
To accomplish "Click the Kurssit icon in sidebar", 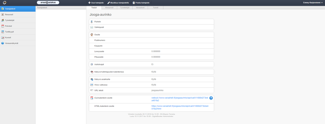I will 3,38.
